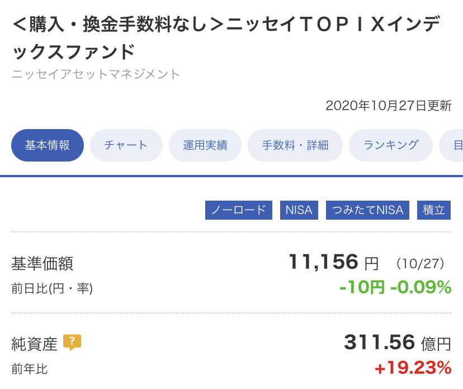Click the -10円 -0.09% daily change
This screenshot has height=389, width=463.
coord(395,287)
